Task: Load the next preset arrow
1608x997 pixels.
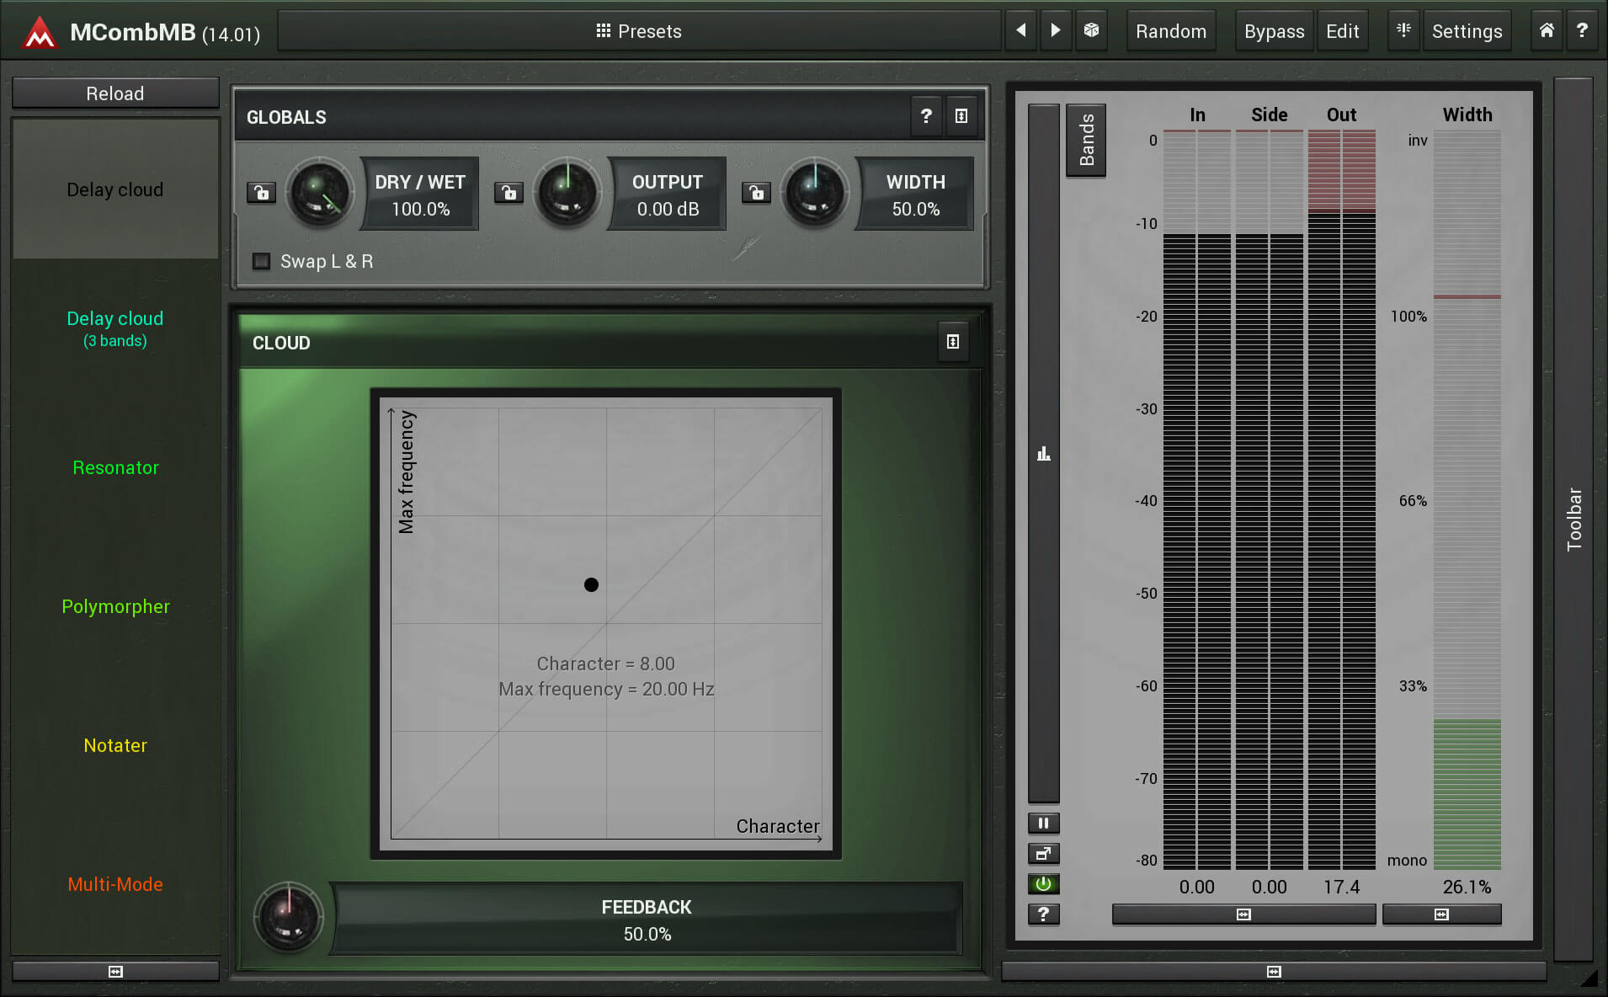Action: point(1056,31)
